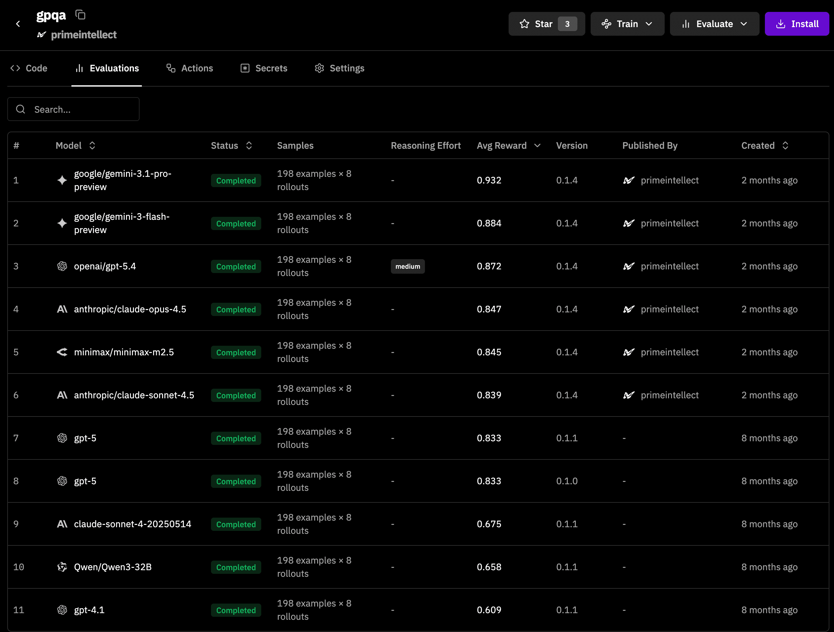Go to the Secrets tab
The width and height of the screenshot is (834, 632).
[x=264, y=68]
